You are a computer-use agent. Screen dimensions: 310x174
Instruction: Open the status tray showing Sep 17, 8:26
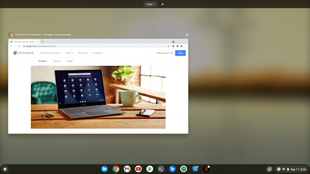coord(292,169)
